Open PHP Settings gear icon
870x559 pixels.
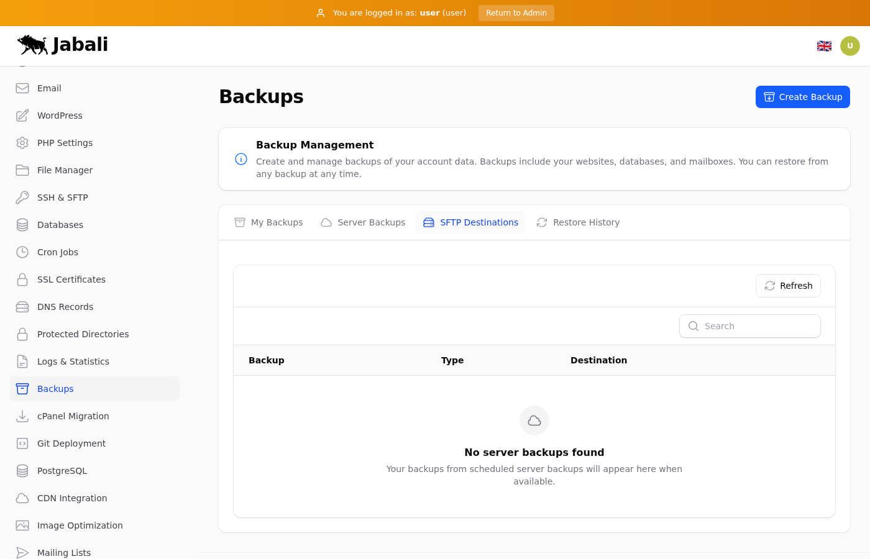pyautogui.click(x=22, y=143)
